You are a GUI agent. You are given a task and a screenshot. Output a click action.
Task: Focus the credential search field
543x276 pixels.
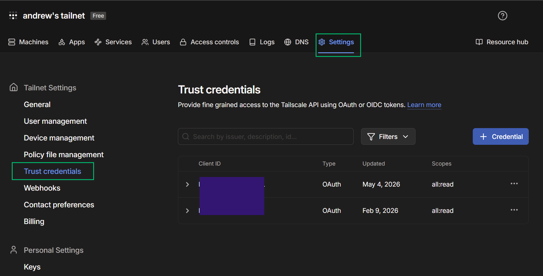pyautogui.click(x=265, y=136)
